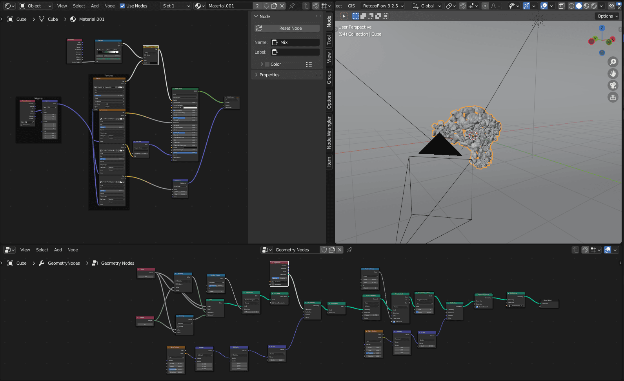This screenshot has width=624, height=381.
Task: Open the Global transform orientation dropdown
Action: click(427, 6)
